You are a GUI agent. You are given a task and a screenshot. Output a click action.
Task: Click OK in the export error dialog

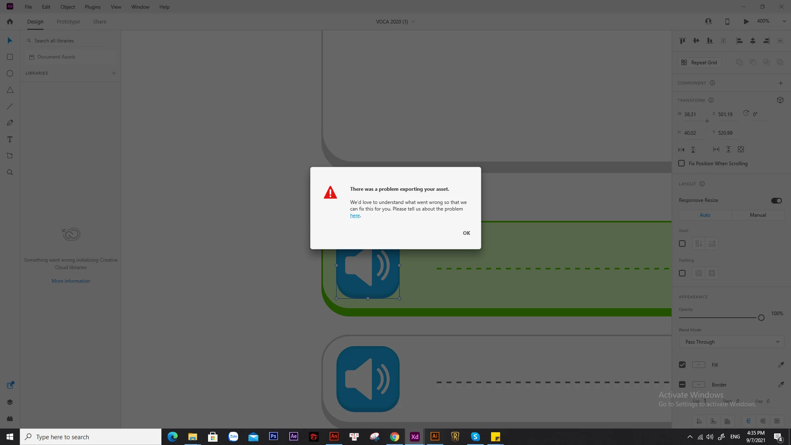[466, 233]
